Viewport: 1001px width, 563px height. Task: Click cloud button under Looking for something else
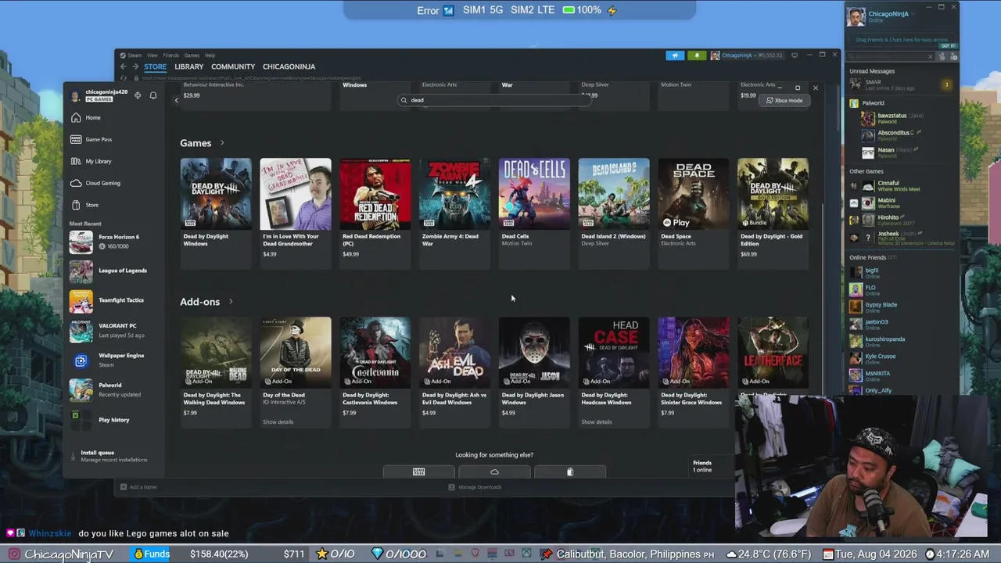494,472
